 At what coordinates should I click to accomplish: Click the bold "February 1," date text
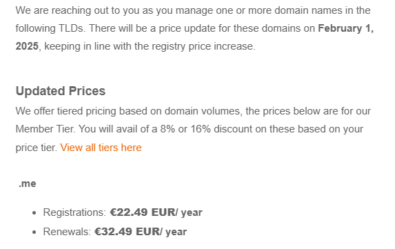tap(345, 28)
